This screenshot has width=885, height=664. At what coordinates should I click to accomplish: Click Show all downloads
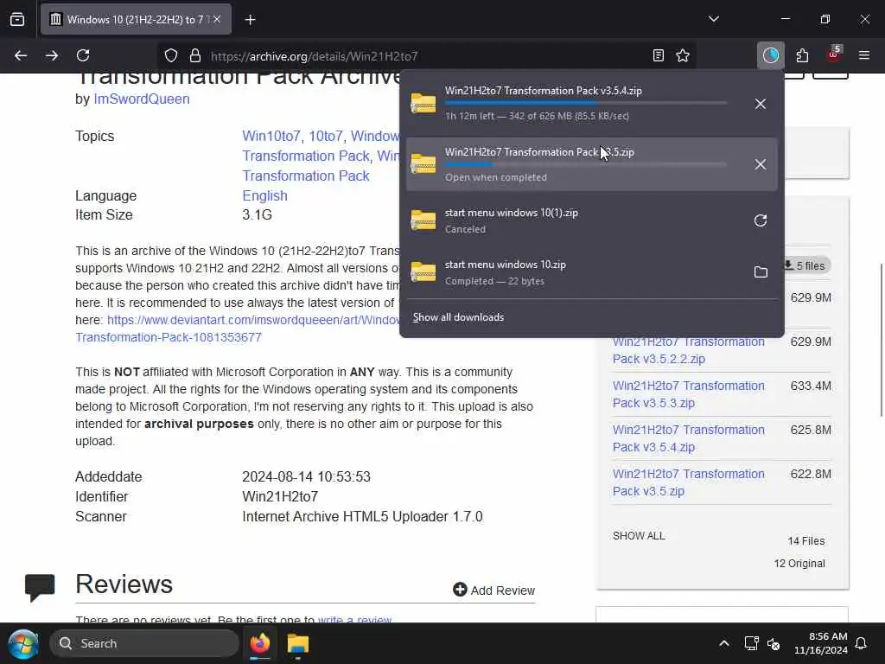pos(458,317)
